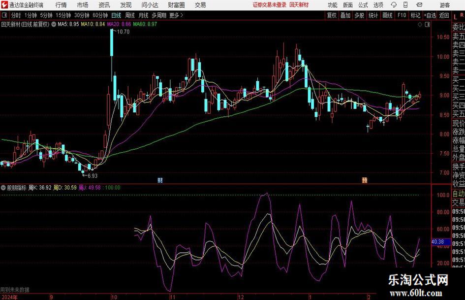This screenshot has height=300, width=465.
Task: Click the 多股 multi-stock button
Action: pos(359,15)
